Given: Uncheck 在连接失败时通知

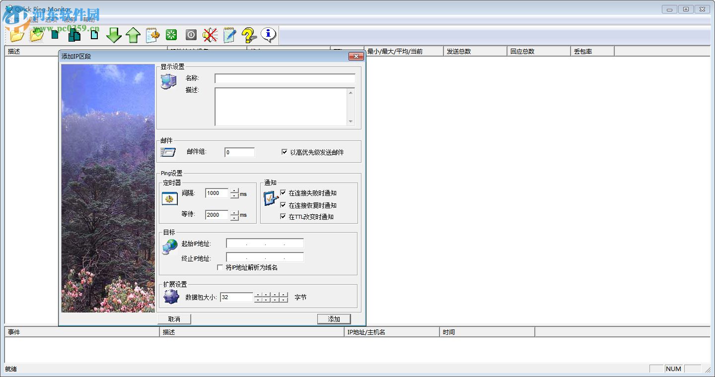Looking at the screenshot, I should pyautogui.click(x=283, y=193).
